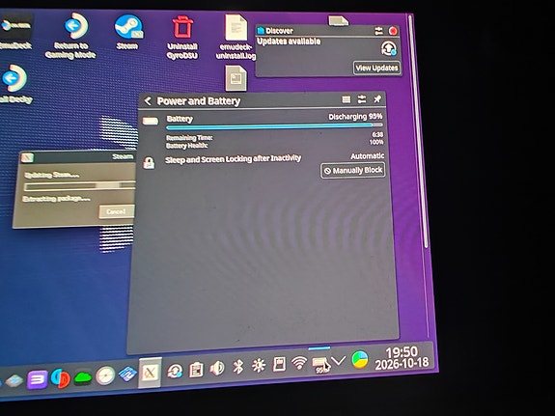Screen dimensions: 555x416
Task: Open Power and Battery configure sliders icon
Action: coord(362,99)
